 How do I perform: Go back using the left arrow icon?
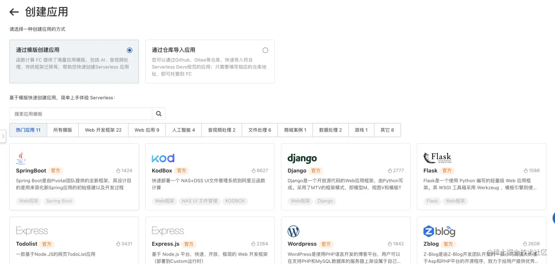click(14, 12)
